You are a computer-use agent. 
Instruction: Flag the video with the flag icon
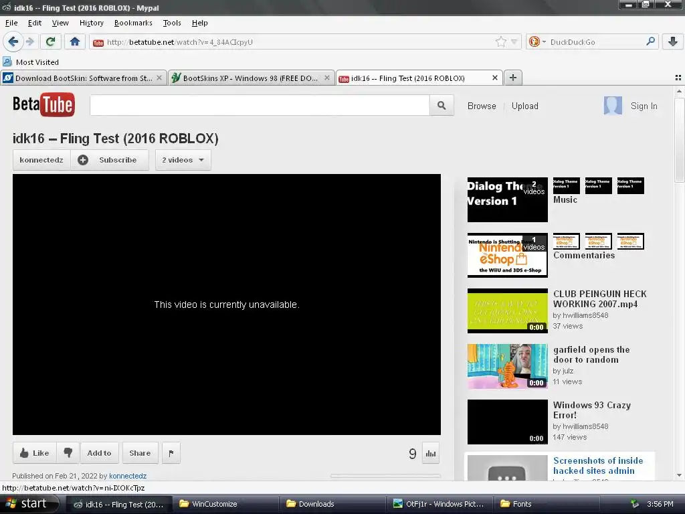tap(171, 453)
